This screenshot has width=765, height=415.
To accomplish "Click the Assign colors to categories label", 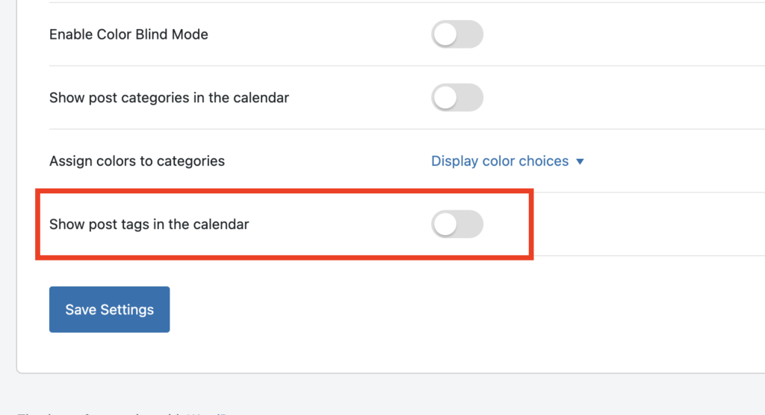I will click(x=137, y=161).
